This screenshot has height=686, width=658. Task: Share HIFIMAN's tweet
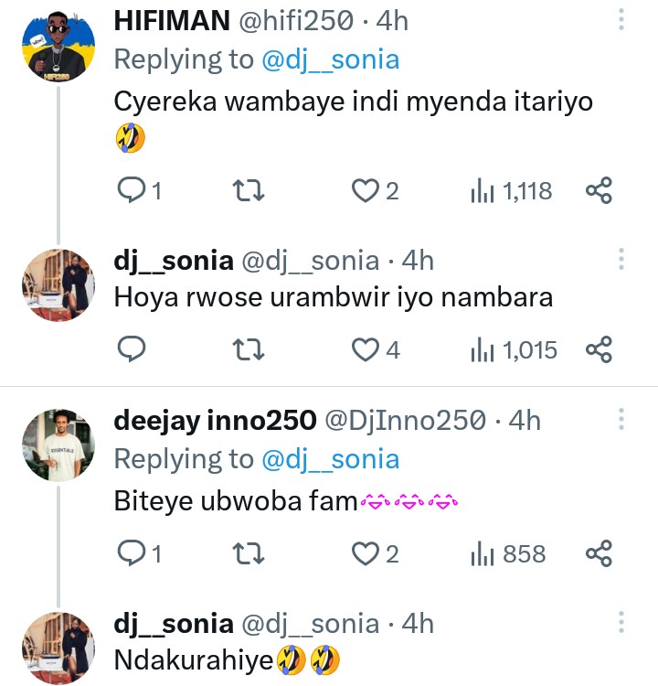pyautogui.click(x=598, y=190)
